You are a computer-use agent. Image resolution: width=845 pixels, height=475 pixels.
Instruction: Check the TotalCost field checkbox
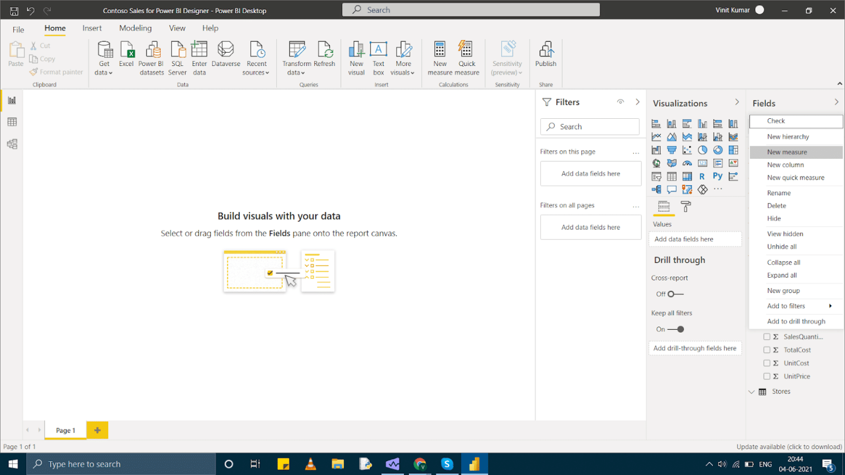[768, 350]
